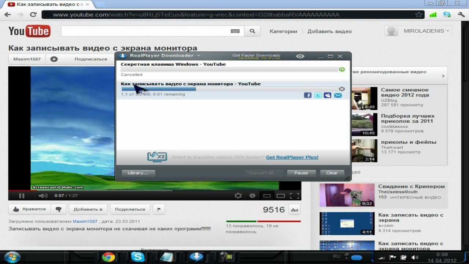Viewport: 469px width, 264px height.
Task: Click the X2 transfer speed icon
Action: point(157,157)
